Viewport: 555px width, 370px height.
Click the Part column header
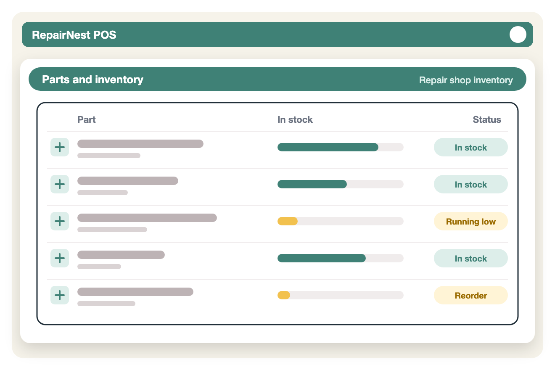[87, 119]
